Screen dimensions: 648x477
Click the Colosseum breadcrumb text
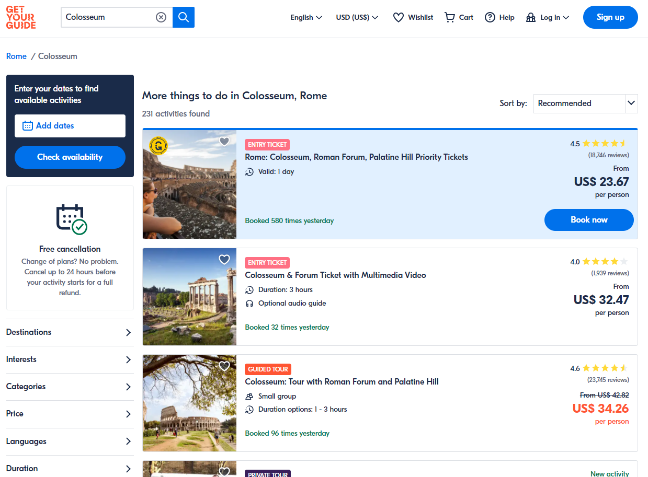pyautogui.click(x=58, y=56)
